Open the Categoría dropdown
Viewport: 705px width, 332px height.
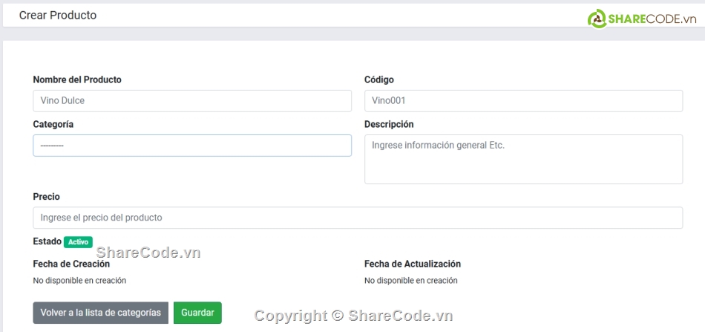pos(192,146)
